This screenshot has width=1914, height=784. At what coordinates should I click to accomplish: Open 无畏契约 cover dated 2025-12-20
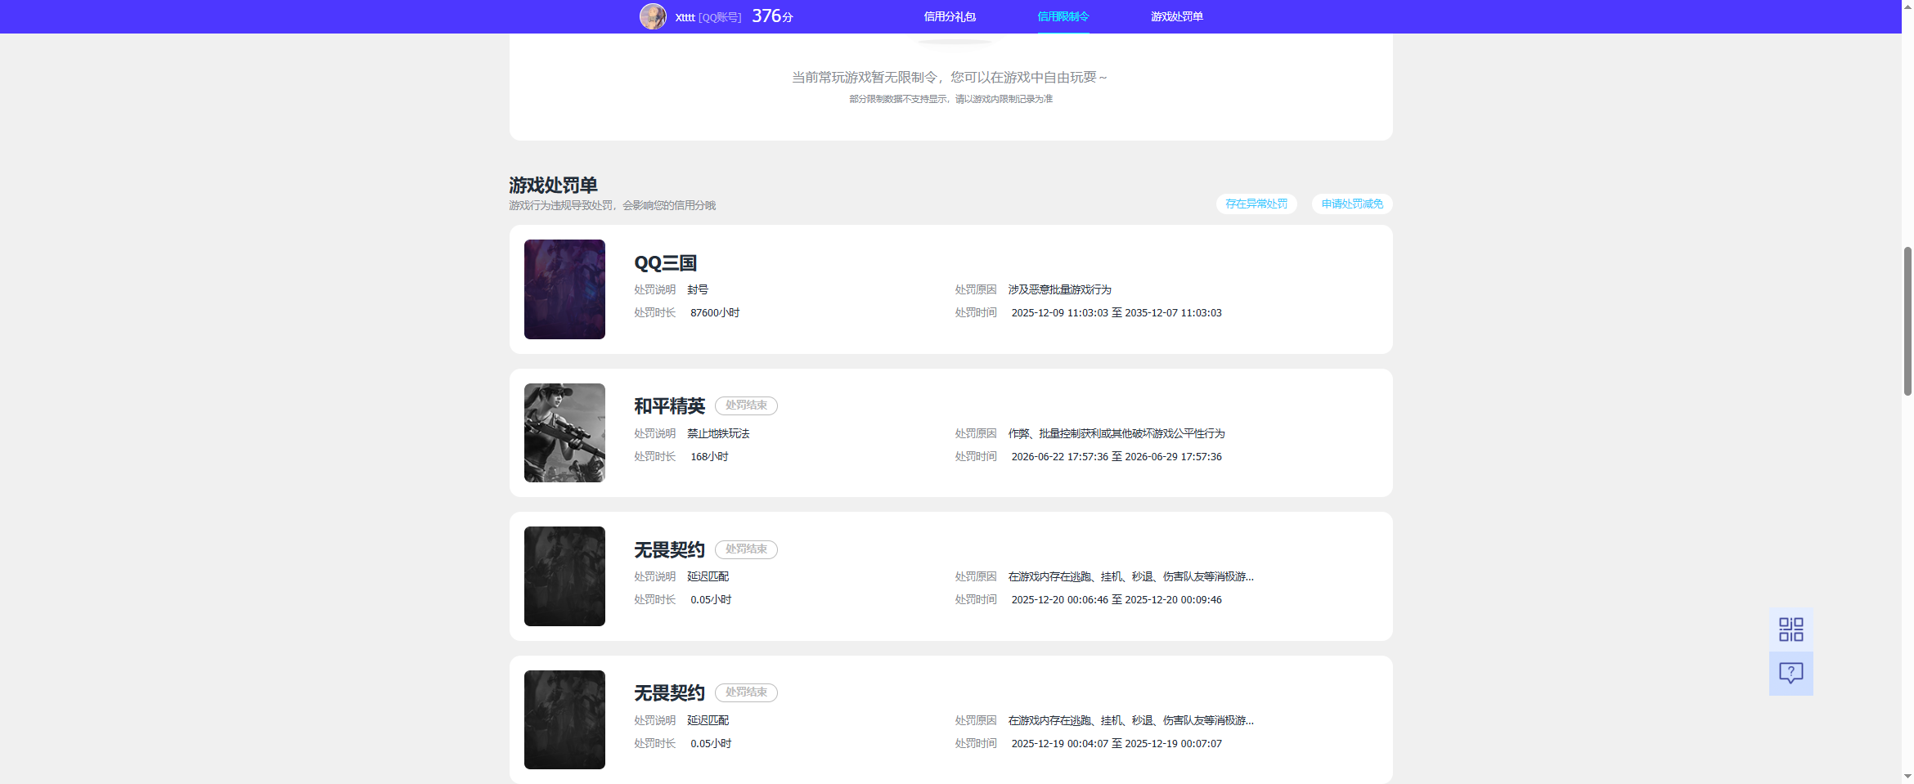564,576
